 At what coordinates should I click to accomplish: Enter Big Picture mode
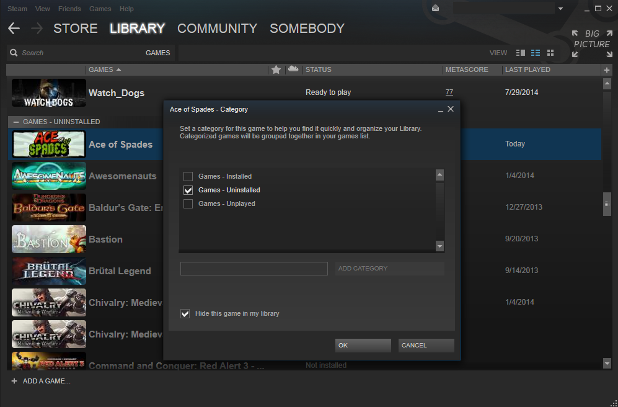coord(592,43)
